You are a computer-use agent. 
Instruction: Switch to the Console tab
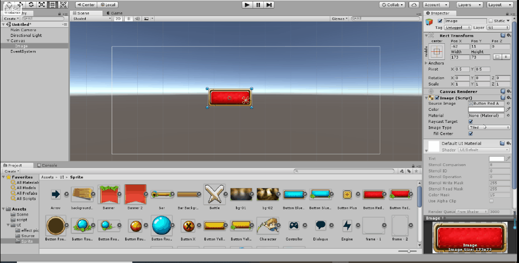point(47,165)
